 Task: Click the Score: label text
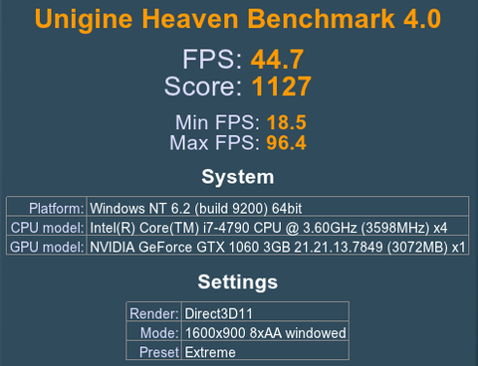click(203, 87)
